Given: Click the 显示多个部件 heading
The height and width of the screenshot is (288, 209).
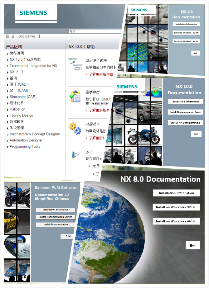Looking at the screenshot, I should pyautogui.click(x=96, y=60).
